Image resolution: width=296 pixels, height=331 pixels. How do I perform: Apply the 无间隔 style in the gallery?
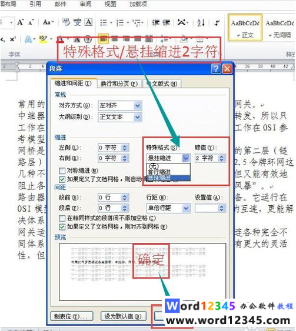(x=280, y=28)
